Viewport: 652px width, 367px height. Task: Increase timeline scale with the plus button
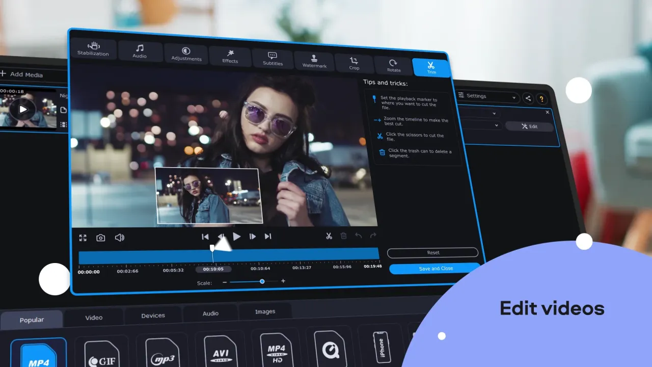pos(283,281)
